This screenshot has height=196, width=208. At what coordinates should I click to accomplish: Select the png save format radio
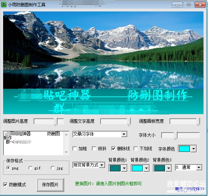pyautogui.click(x=8, y=168)
